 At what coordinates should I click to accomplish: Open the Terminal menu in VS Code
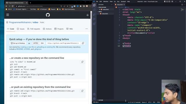pos(123,1)
